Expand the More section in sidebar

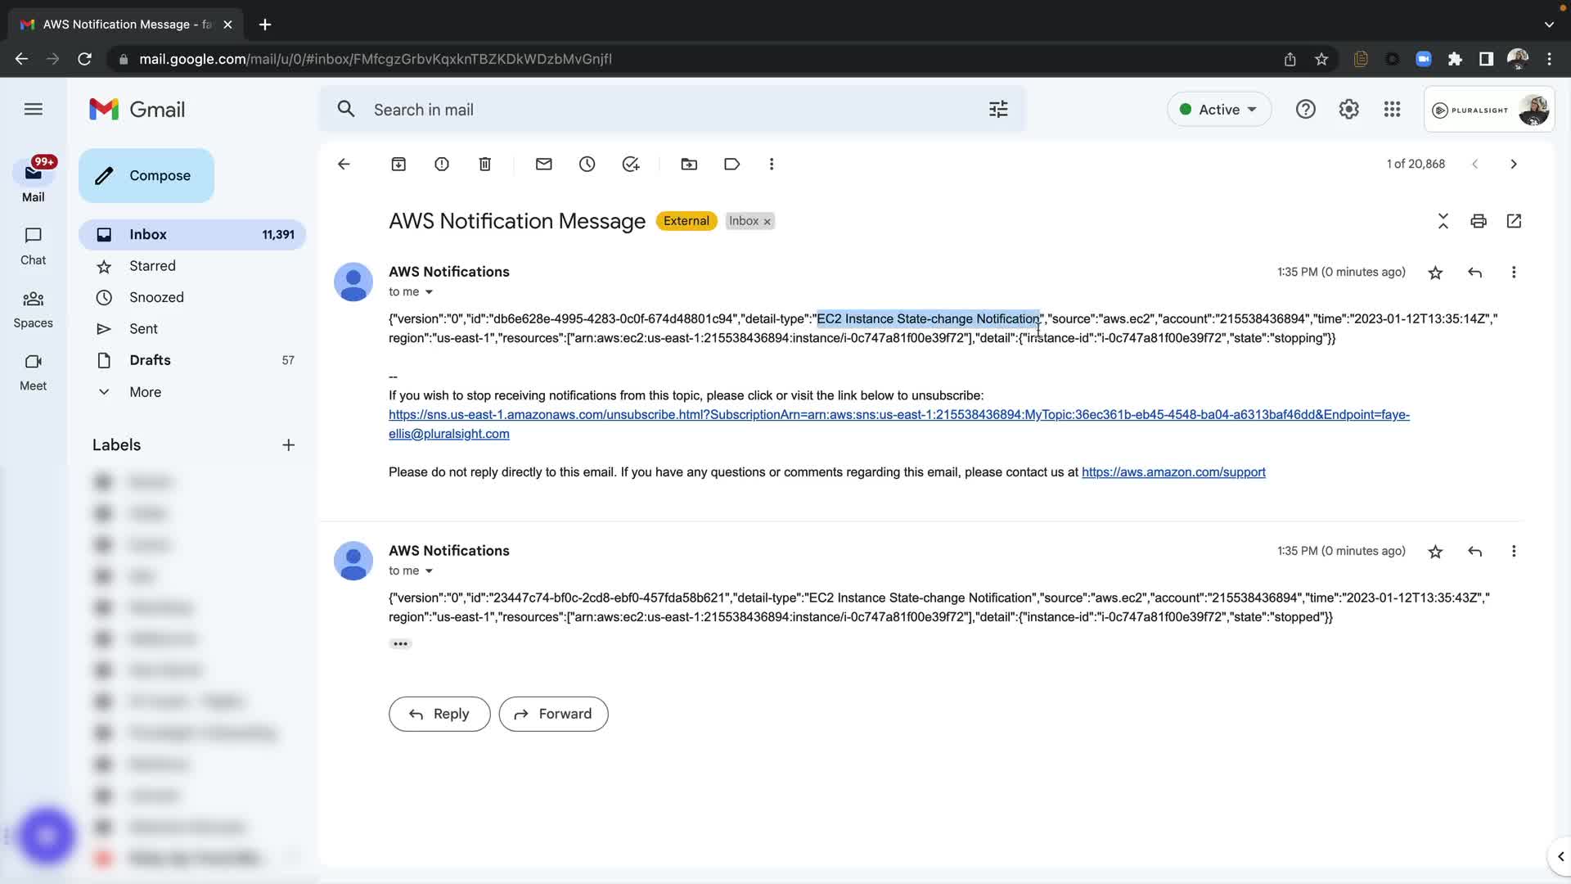pyautogui.click(x=145, y=392)
